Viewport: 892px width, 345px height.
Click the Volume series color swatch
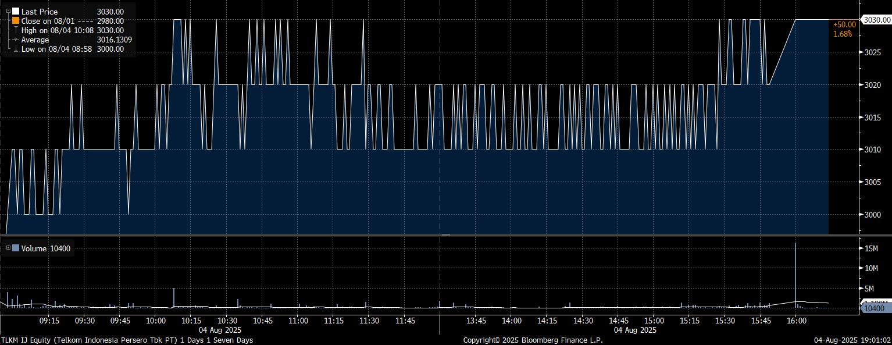16,248
